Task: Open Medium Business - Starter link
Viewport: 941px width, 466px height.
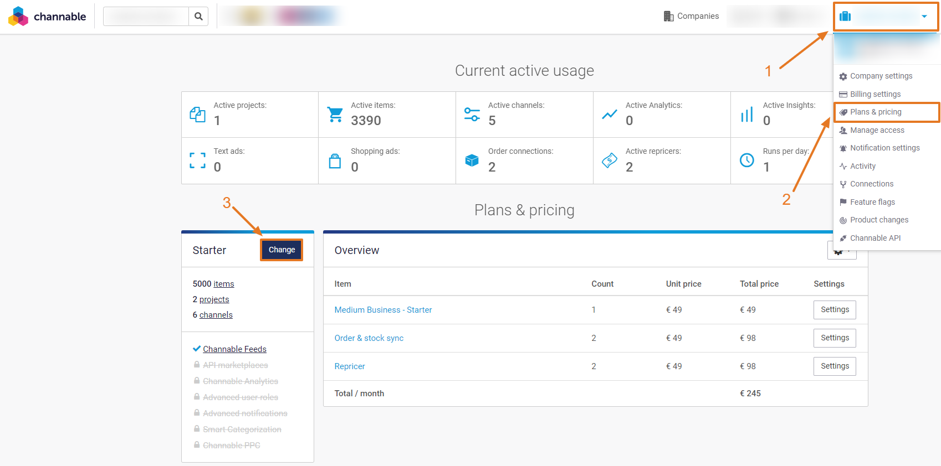Action: click(x=383, y=310)
